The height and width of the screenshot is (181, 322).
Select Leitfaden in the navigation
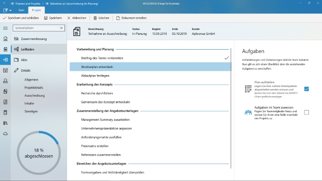tap(39, 49)
